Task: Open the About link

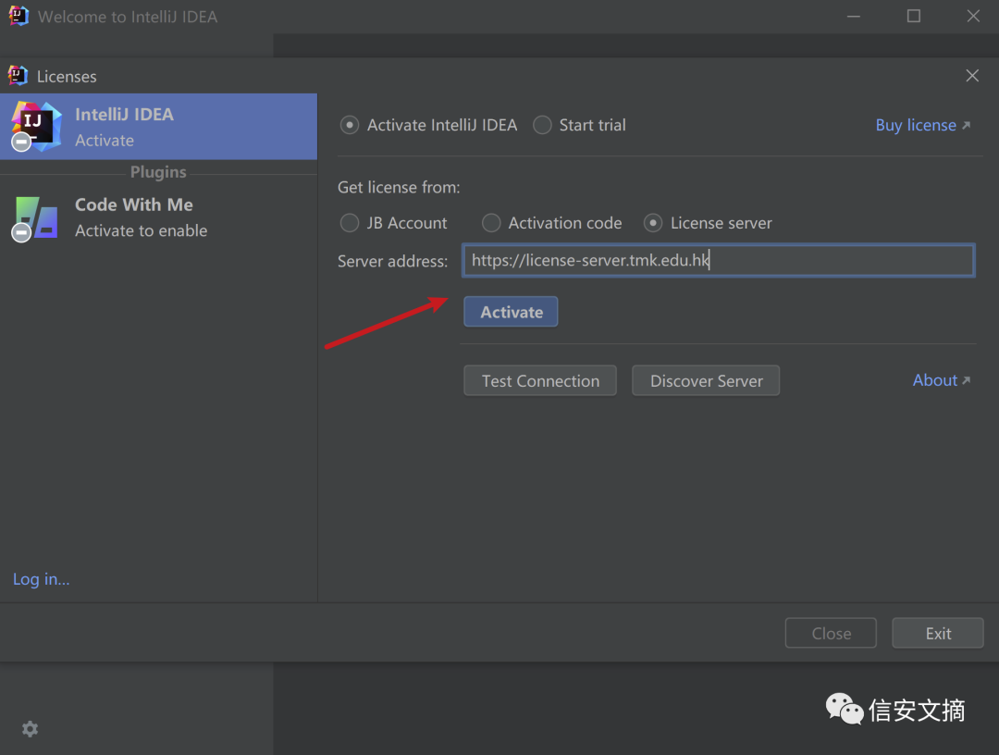Action: click(941, 380)
